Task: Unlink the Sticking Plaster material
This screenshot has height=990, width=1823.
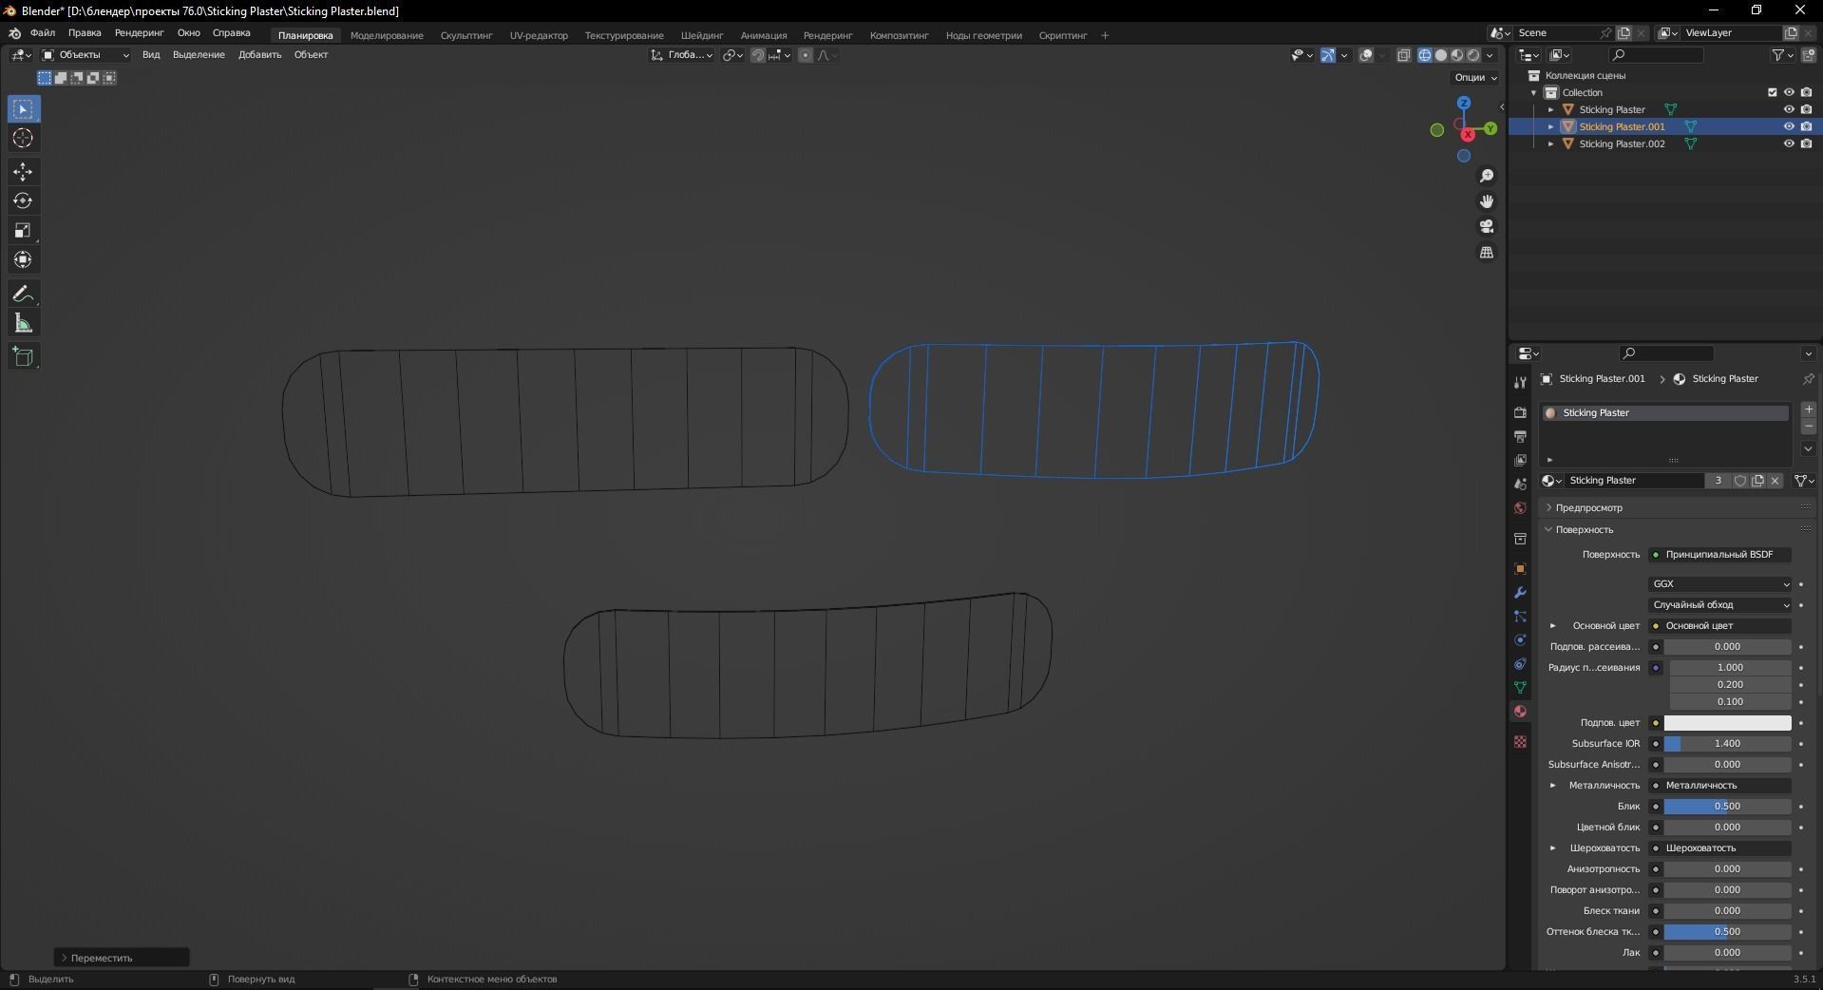Action: (1775, 481)
